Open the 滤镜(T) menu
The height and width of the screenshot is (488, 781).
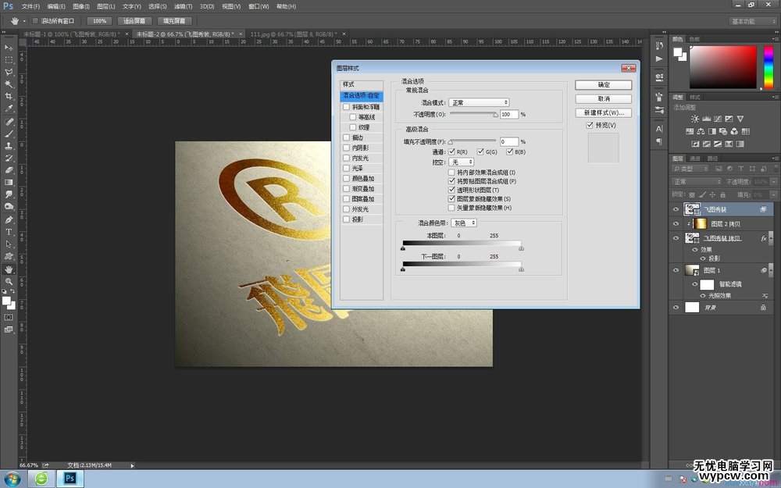pyautogui.click(x=183, y=6)
